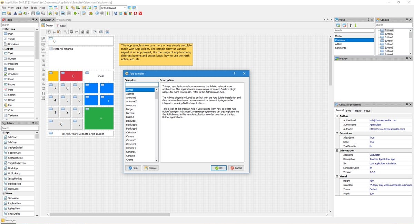Click the green equals button on canvas
The width and height of the screenshot is (414, 224).
point(99,118)
